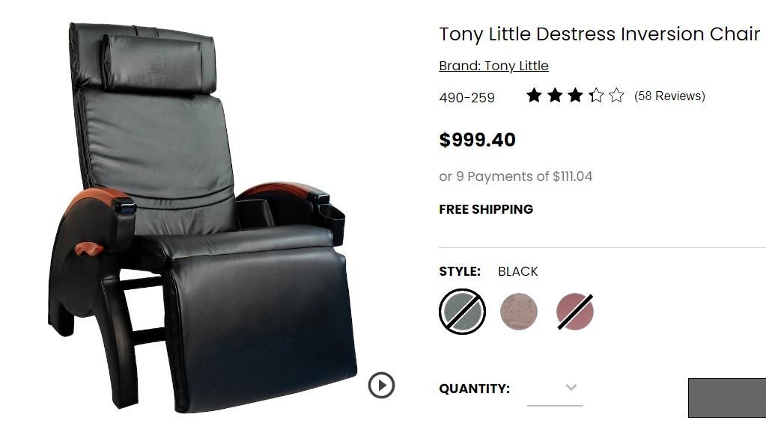The width and height of the screenshot is (766, 423).
Task: Click the item number 490-259
Action: [466, 98]
